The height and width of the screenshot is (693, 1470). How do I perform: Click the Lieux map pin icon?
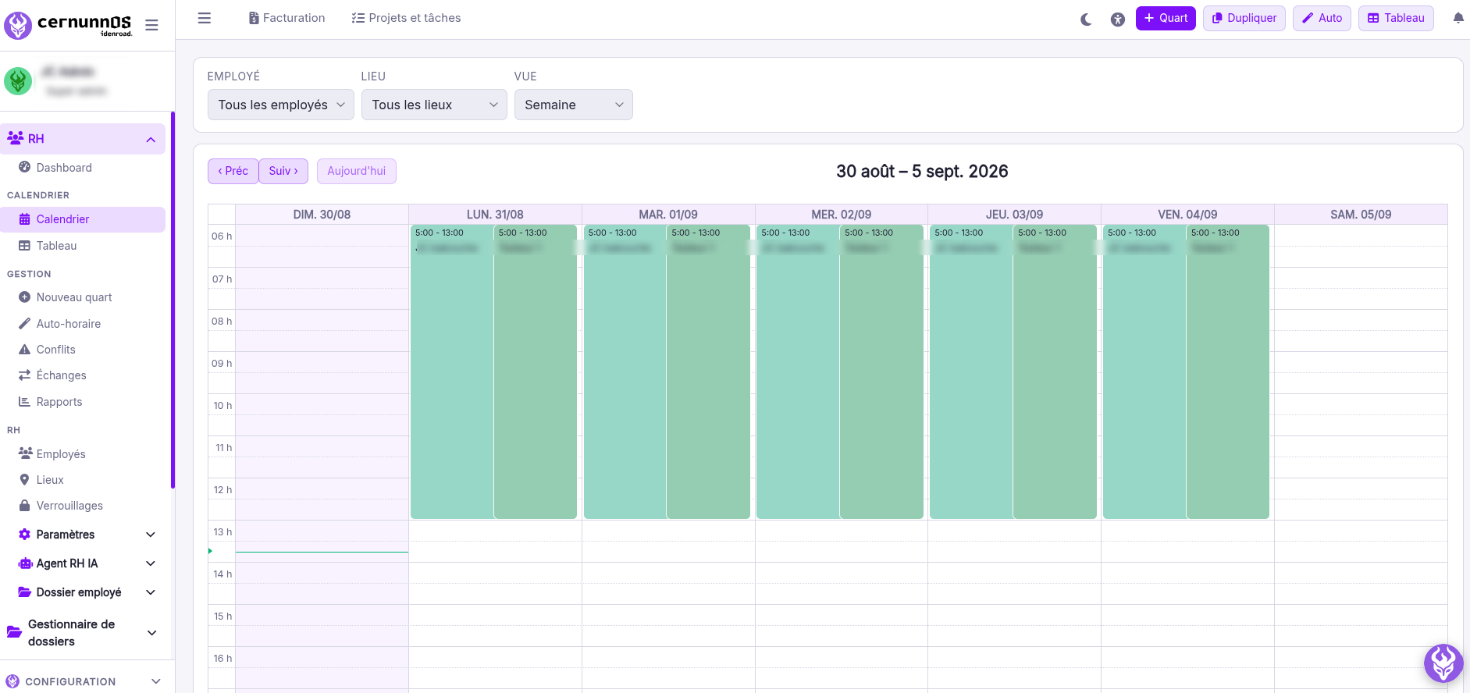pyautogui.click(x=24, y=480)
